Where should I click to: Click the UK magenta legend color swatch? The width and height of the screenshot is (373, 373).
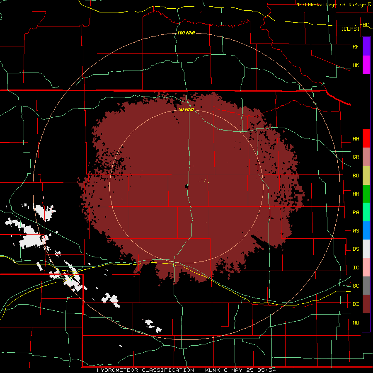[x=366, y=65]
